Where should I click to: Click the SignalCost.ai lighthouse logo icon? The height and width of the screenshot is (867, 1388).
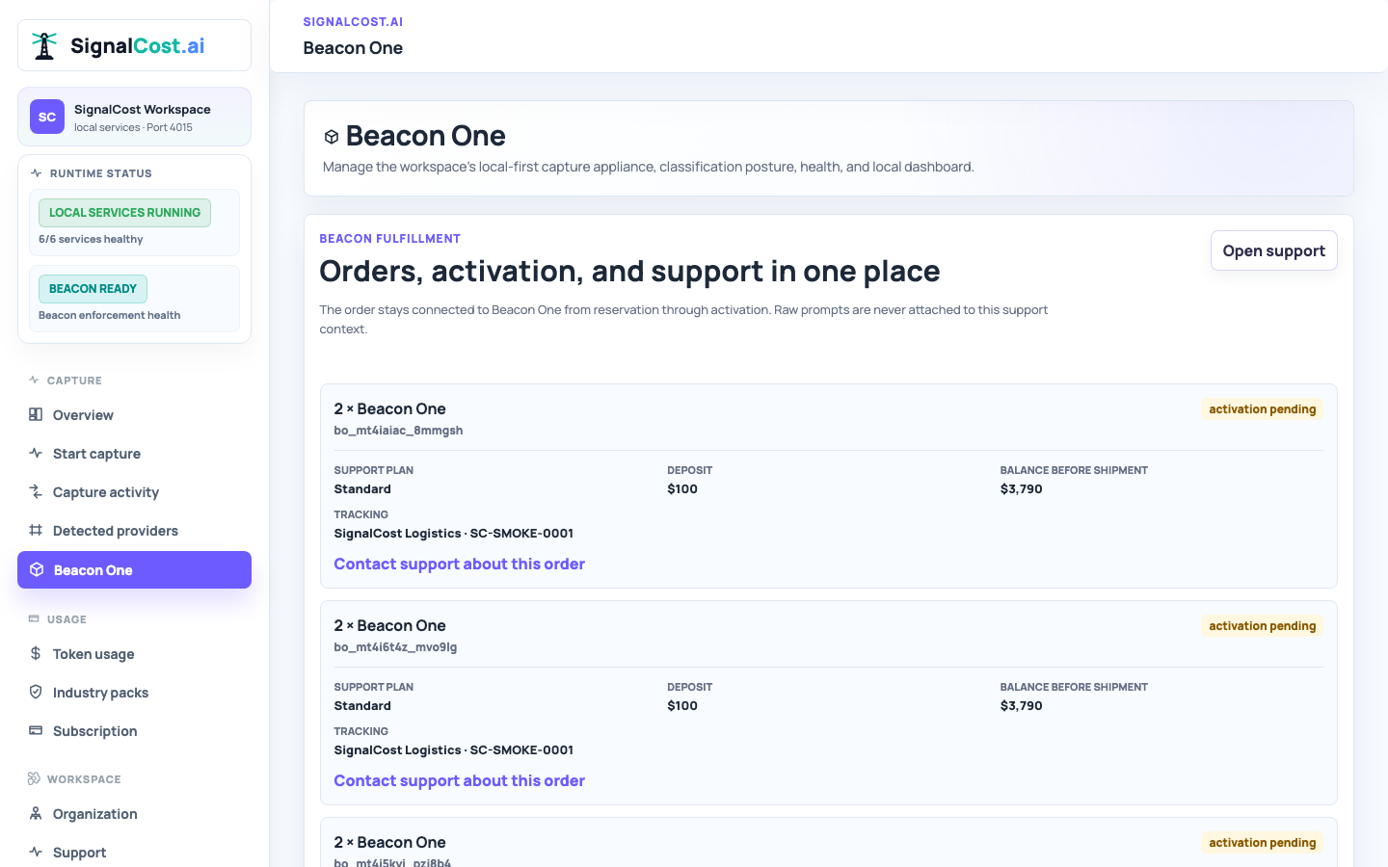(44, 45)
